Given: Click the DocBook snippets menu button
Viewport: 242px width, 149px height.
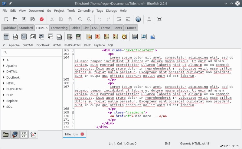Looking at the screenshot, I should pyautogui.click(x=43, y=45).
